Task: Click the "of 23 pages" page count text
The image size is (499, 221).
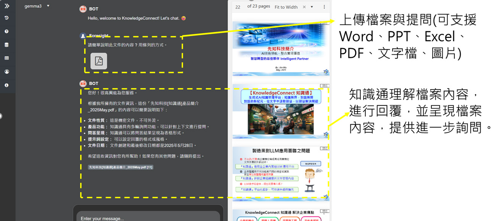Action: [x=258, y=6]
